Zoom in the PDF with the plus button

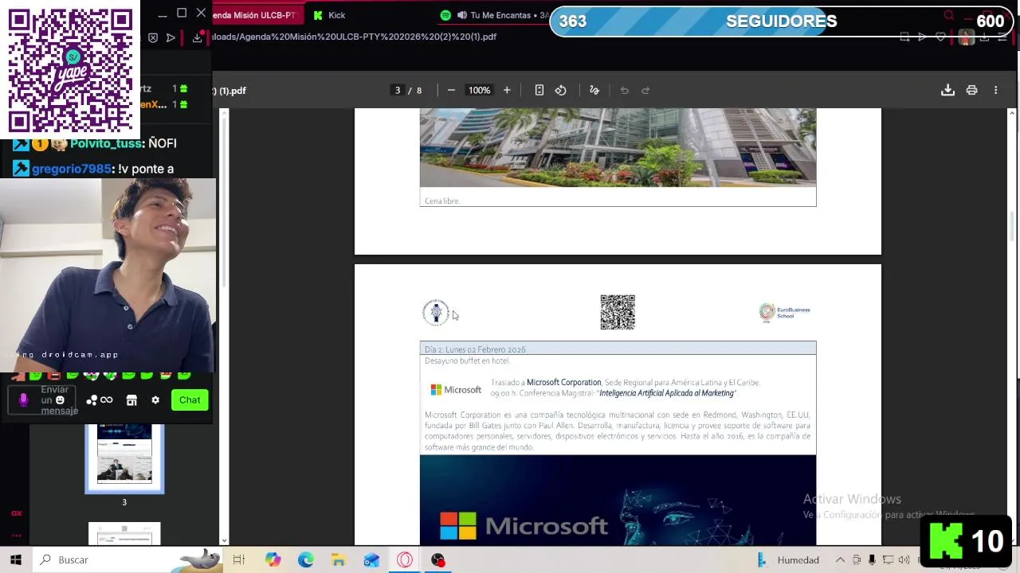point(507,91)
